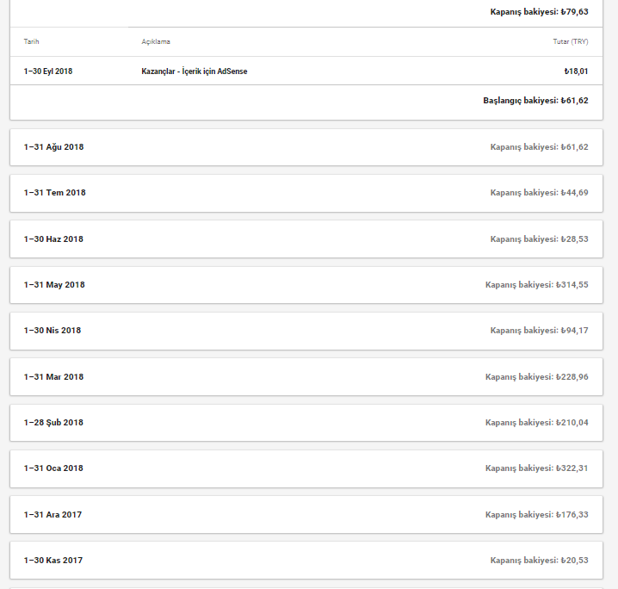Click Kapanış bakiyesi ₺322,31 amount
This screenshot has width=618, height=589.
pyautogui.click(x=537, y=468)
